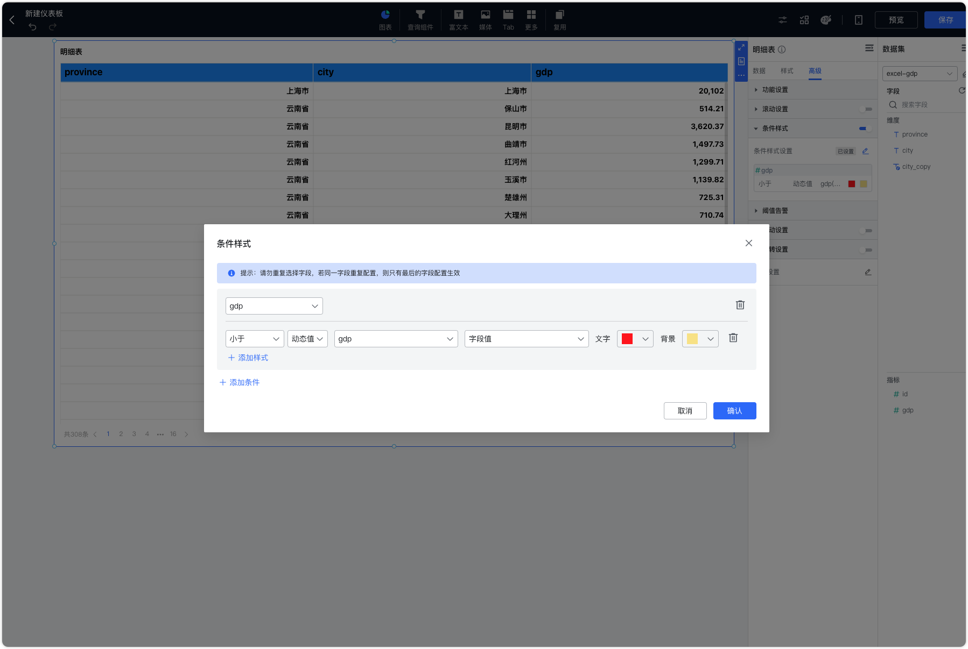Click the collapse panel icon beside the 明细表 title

point(869,48)
